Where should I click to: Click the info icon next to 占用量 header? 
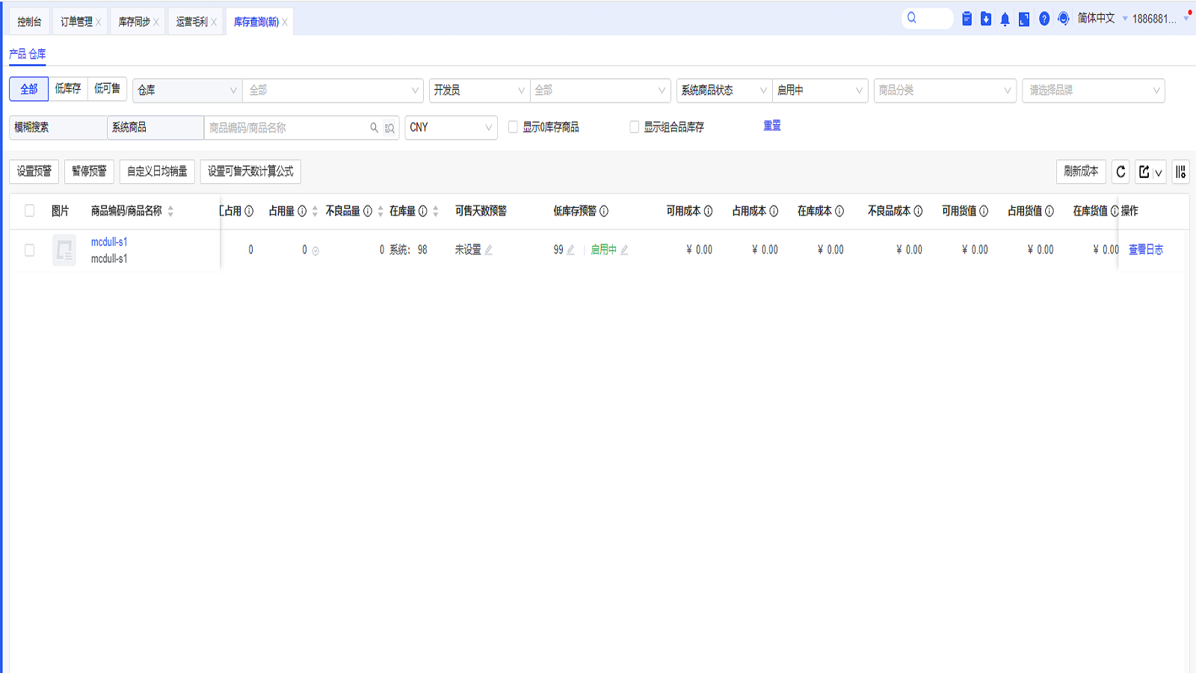(302, 211)
